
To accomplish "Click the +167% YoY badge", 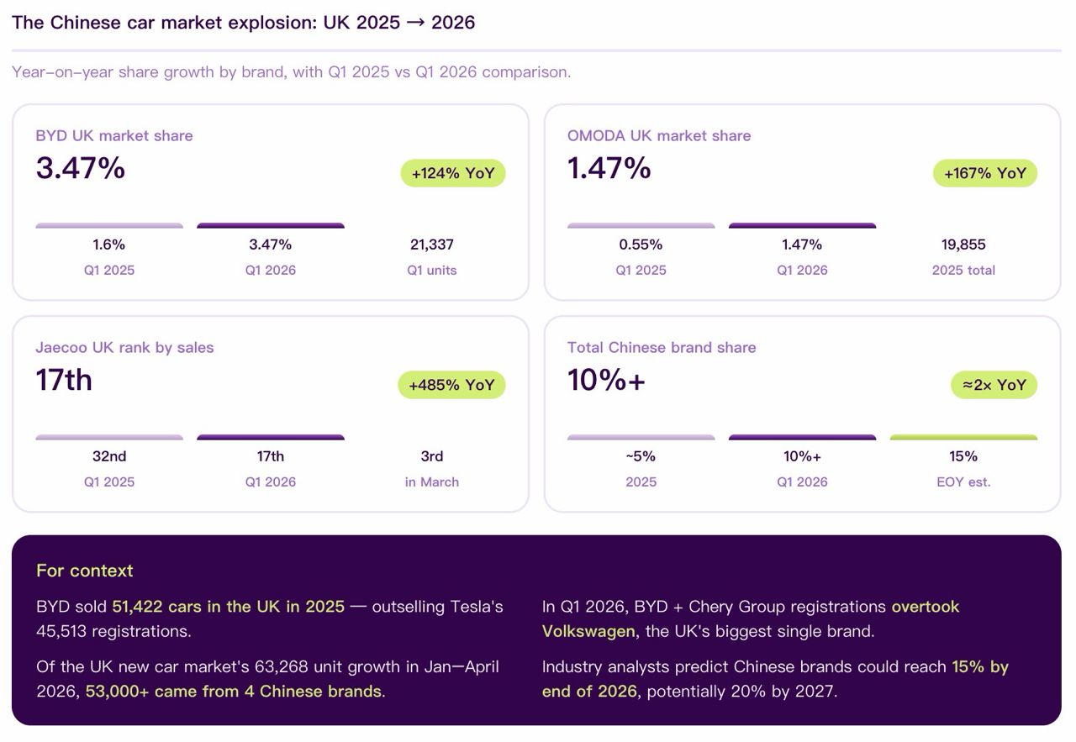I will coord(985,174).
